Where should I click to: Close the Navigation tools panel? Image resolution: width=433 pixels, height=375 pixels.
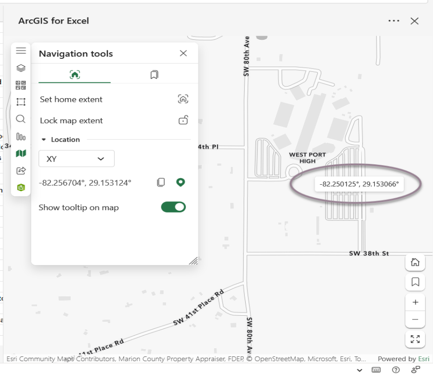(x=183, y=53)
